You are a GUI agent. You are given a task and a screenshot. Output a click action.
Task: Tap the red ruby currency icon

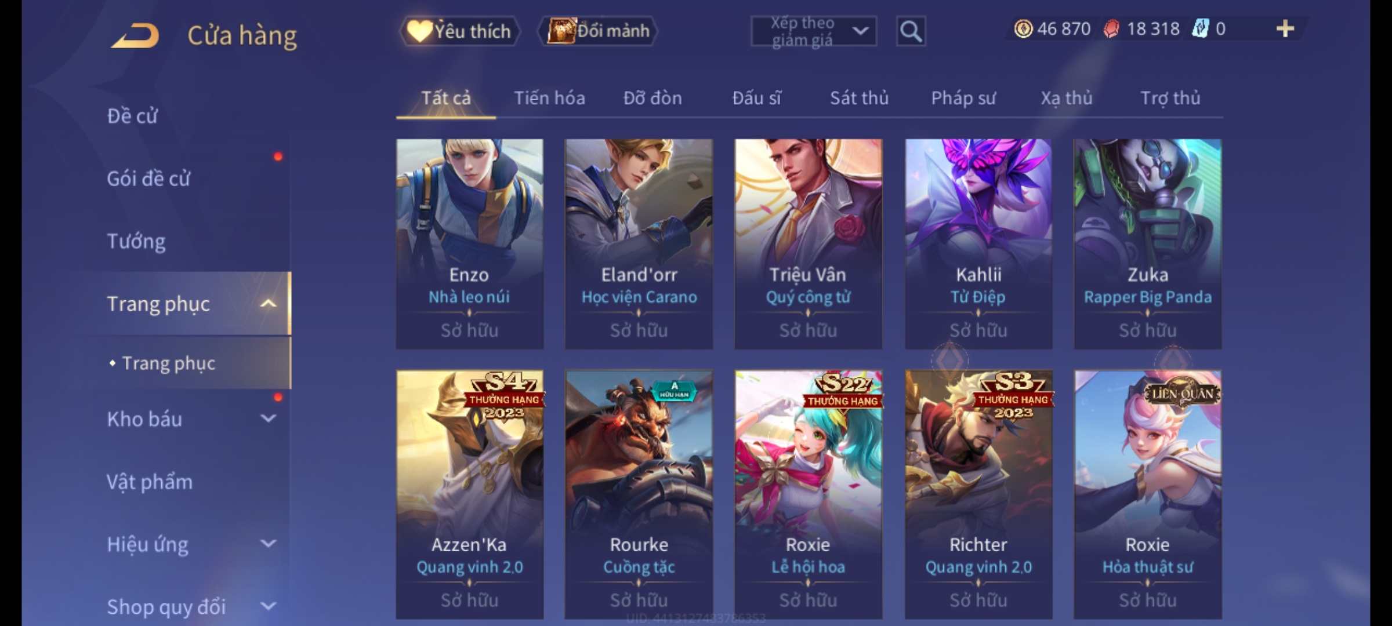point(1111,29)
